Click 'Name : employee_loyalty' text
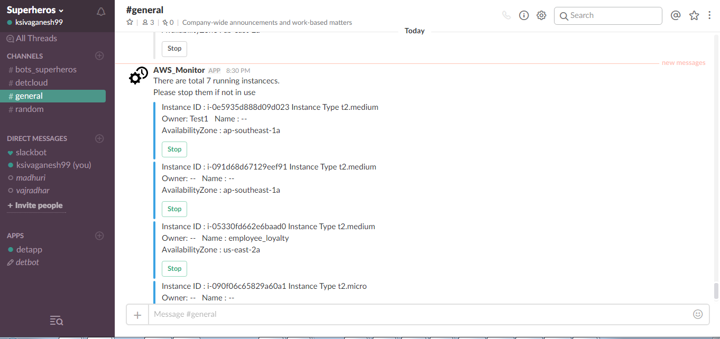The height and width of the screenshot is (339, 720). pos(245,238)
